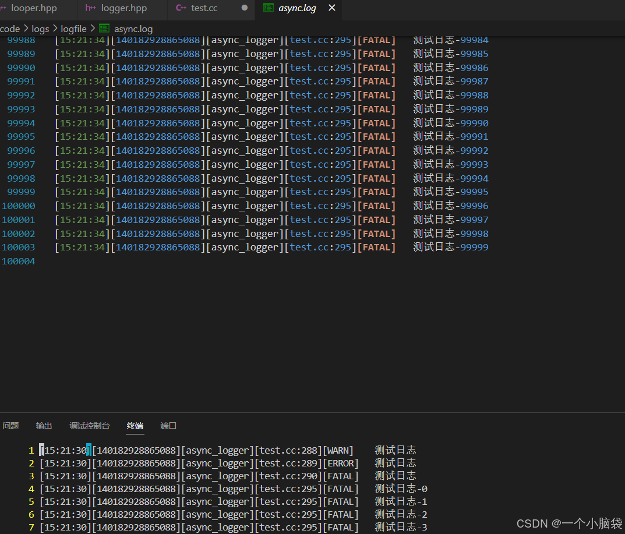Click the 'code' breadcrumb segment
The width and height of the screenshot is (625, 534).
tap(10, 29)
